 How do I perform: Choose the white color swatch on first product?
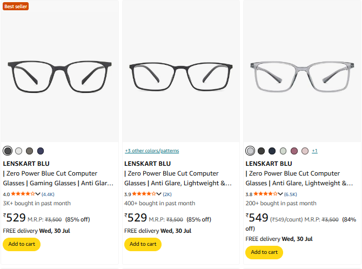click(19, 151)
